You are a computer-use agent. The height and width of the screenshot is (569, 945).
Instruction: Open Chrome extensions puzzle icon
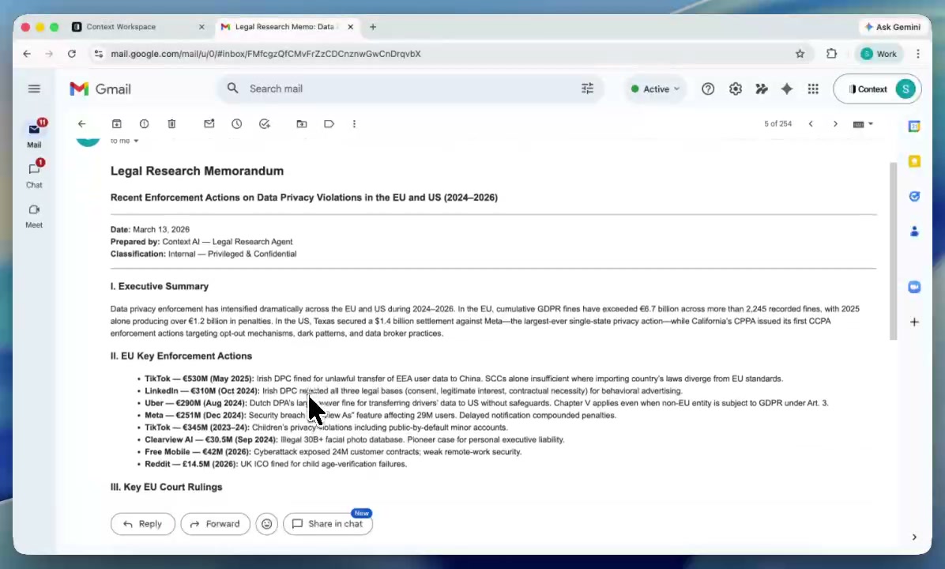click(x=832, y=54)
